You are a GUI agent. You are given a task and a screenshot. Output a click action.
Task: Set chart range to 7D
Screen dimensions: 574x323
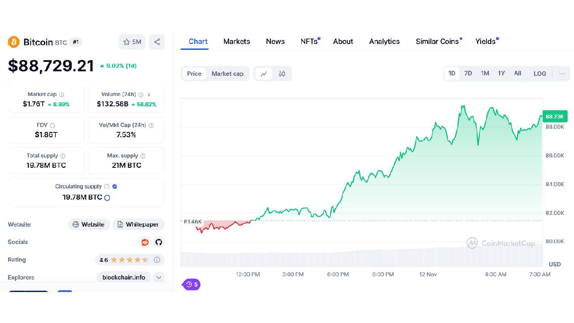tap(468, 73)
